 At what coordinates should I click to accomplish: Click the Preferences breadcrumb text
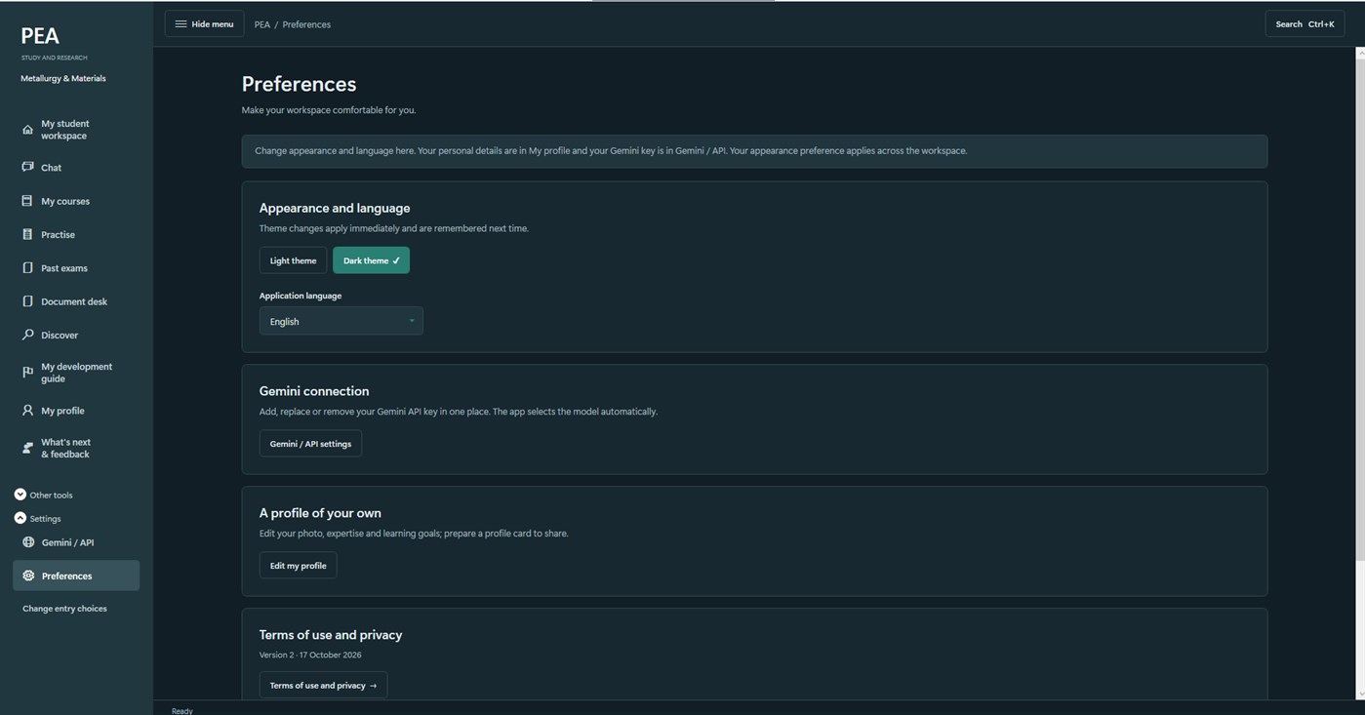(x=306, y=24)
